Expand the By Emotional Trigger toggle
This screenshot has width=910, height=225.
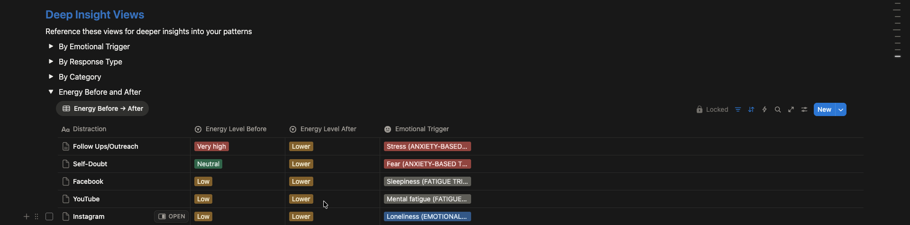coord(51,46)
